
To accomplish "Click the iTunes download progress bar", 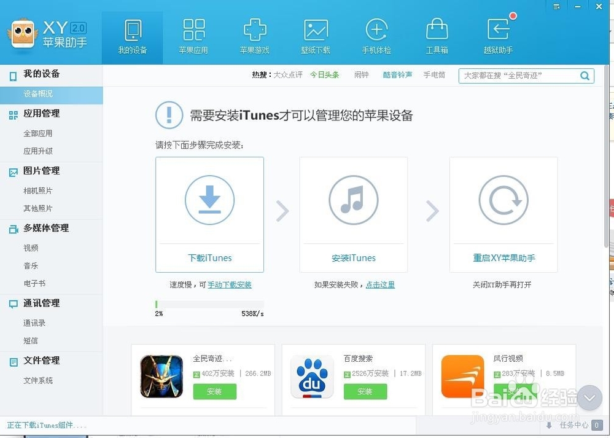I will point(209,302).
